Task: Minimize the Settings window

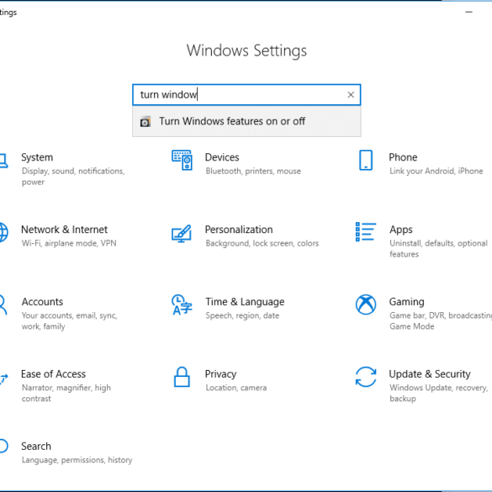Action: click(x=468, y=12)
